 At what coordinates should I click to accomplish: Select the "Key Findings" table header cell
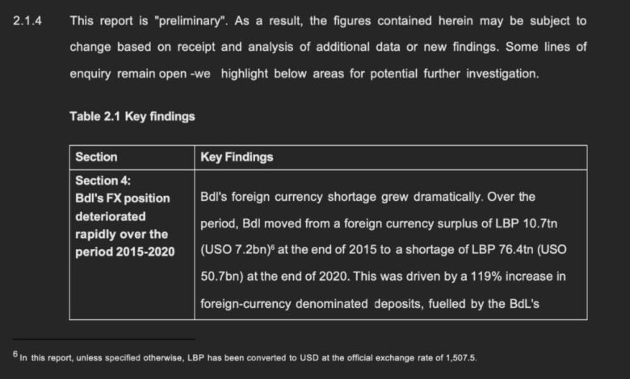click(x=237, y=157)
